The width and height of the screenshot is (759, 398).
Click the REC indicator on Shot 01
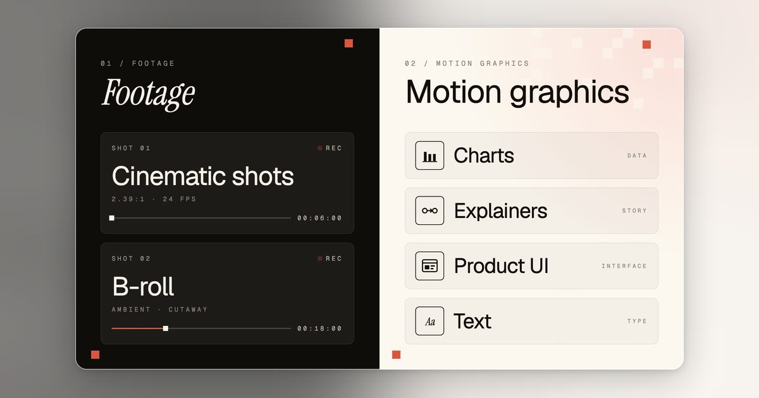point(330,148)
